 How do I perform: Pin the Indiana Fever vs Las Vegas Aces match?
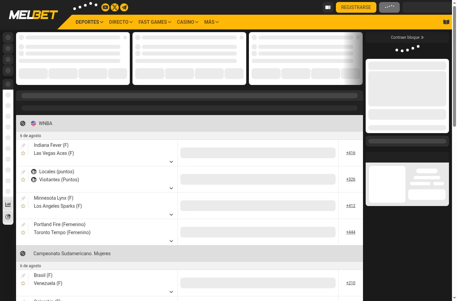[x=23, y=145]
